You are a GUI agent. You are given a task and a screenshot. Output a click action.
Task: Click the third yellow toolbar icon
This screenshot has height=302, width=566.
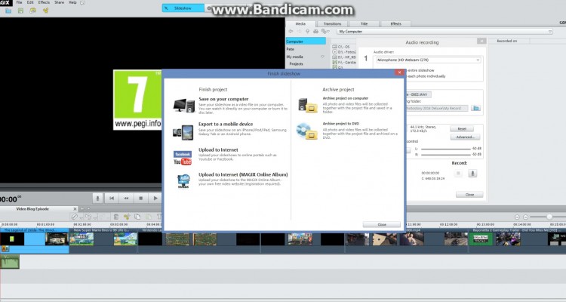pos(33,11)
